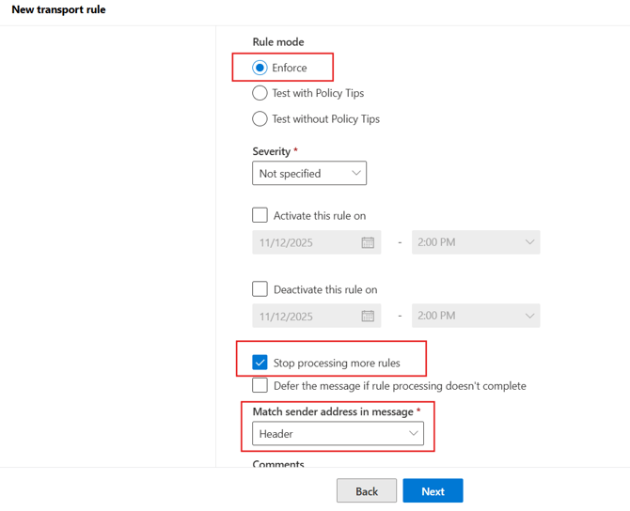
Task: Click chevron arrow in Header dropdown
Action: [x=413, y=433]
